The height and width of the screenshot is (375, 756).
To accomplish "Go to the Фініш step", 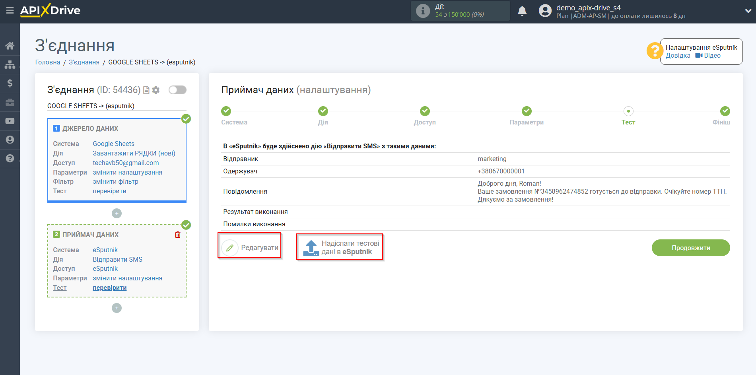I will tap(721, 116).
